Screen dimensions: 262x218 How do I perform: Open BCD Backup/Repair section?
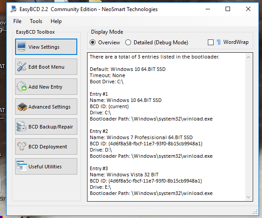[x=46, y=126]
